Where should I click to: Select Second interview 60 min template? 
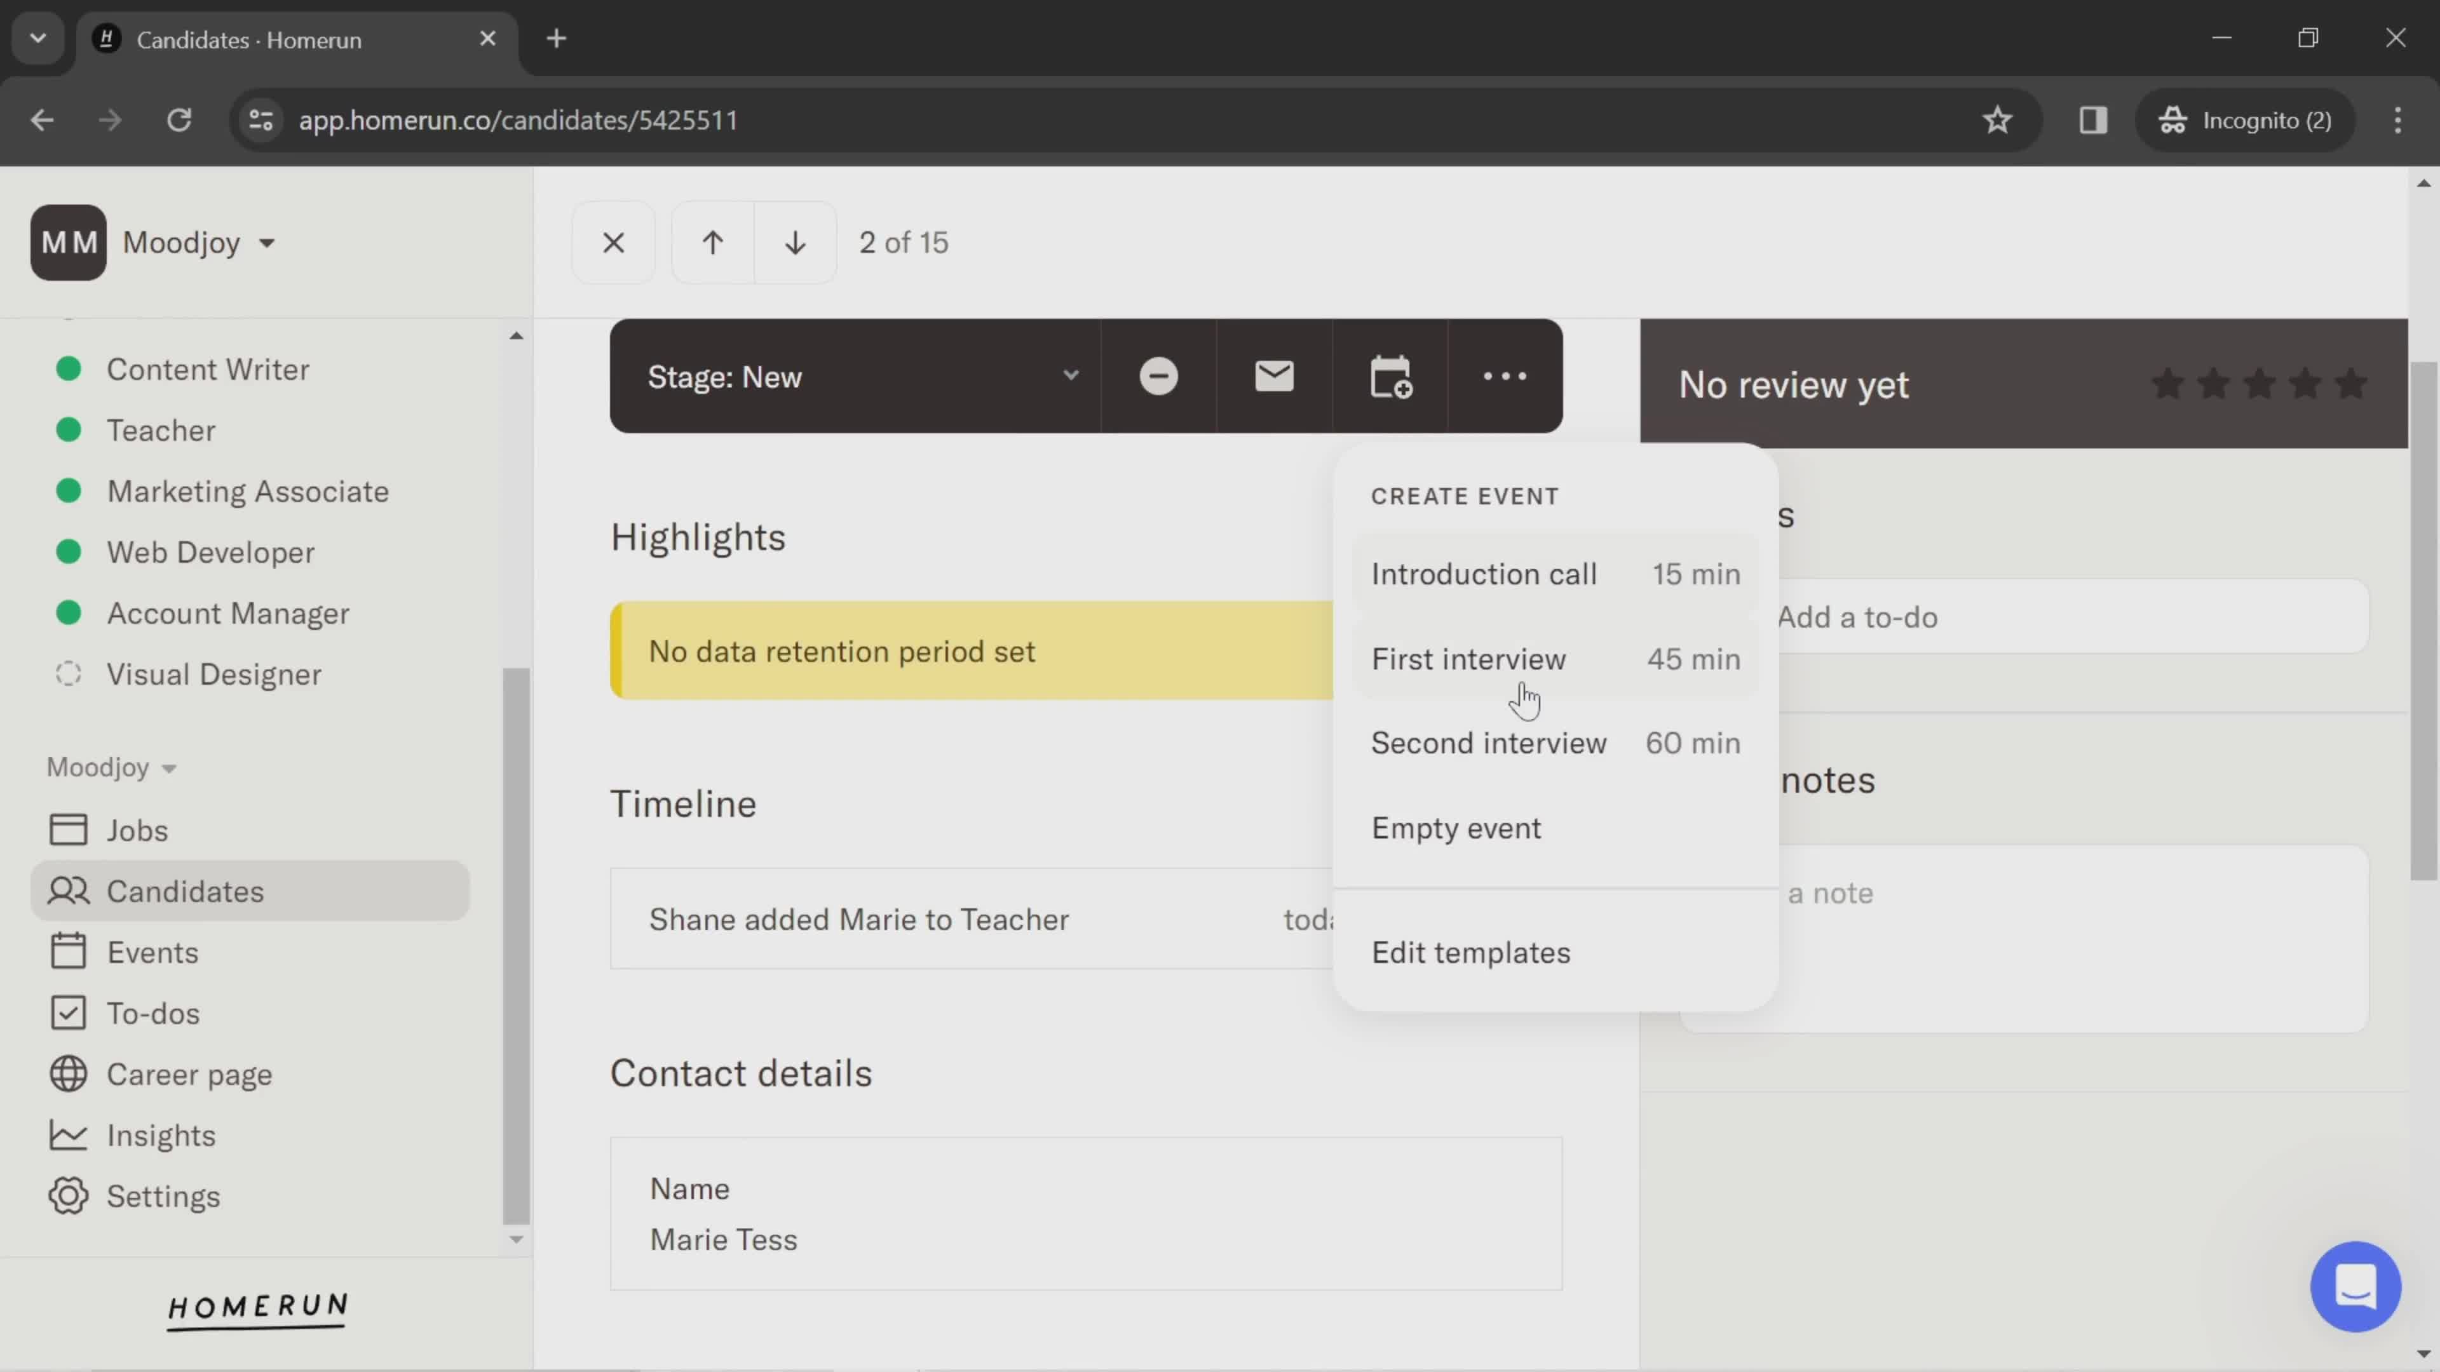pyautogui.click(x=1555, y=743)
